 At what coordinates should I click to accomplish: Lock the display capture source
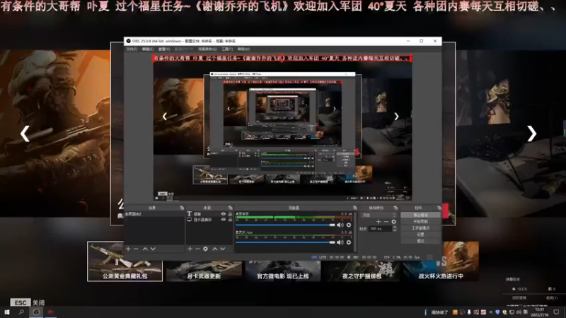point(231,220)
